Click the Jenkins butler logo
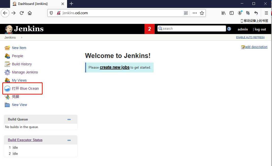272x166 pixels. 9,29
